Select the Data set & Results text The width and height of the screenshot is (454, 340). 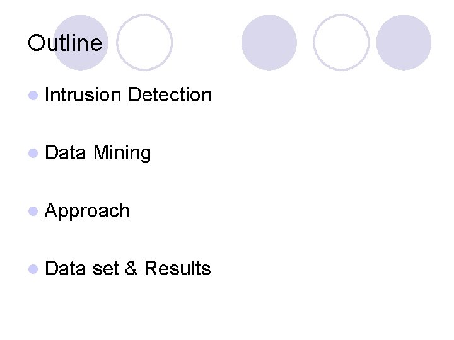[127, 268]
